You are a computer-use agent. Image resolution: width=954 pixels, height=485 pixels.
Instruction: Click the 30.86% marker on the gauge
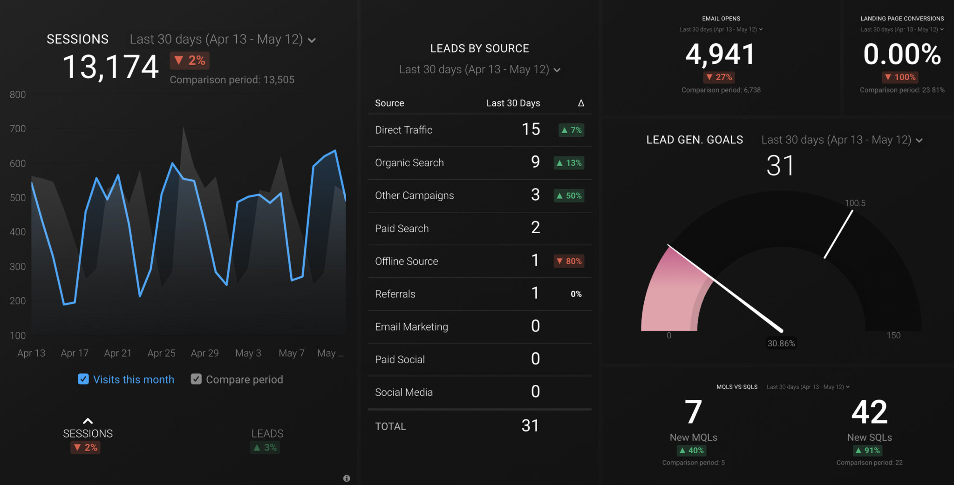(781, 343)
